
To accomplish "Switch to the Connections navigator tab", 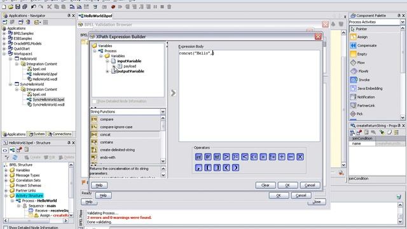I will coord(60,134).
